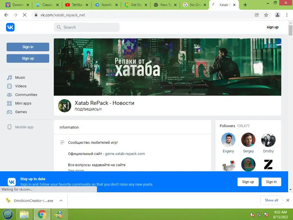Switch to the No One Google tab

(x=194, y=5)
